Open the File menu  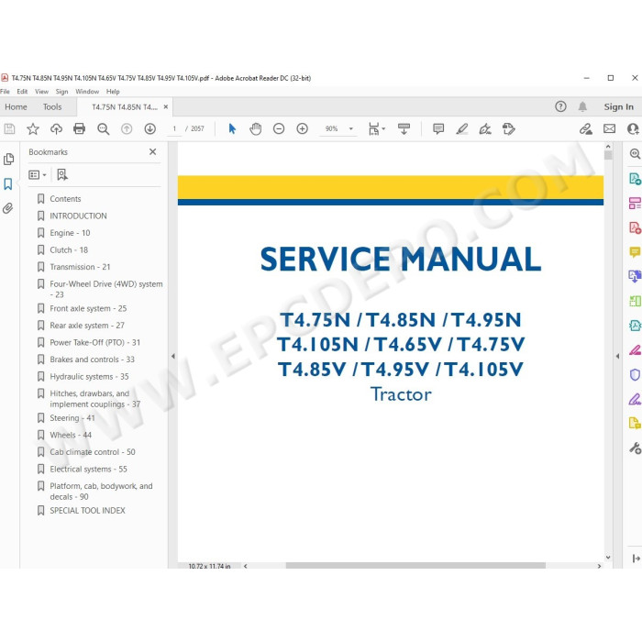5,92
